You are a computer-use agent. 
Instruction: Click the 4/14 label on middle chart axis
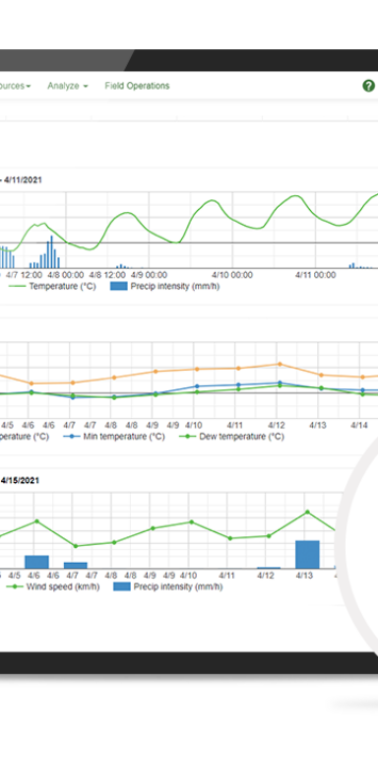click(359, 426)
